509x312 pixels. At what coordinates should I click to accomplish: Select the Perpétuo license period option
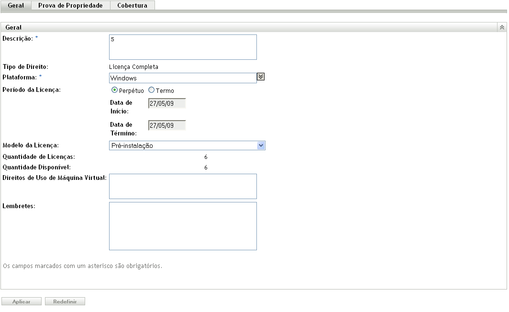coord(114,90)
